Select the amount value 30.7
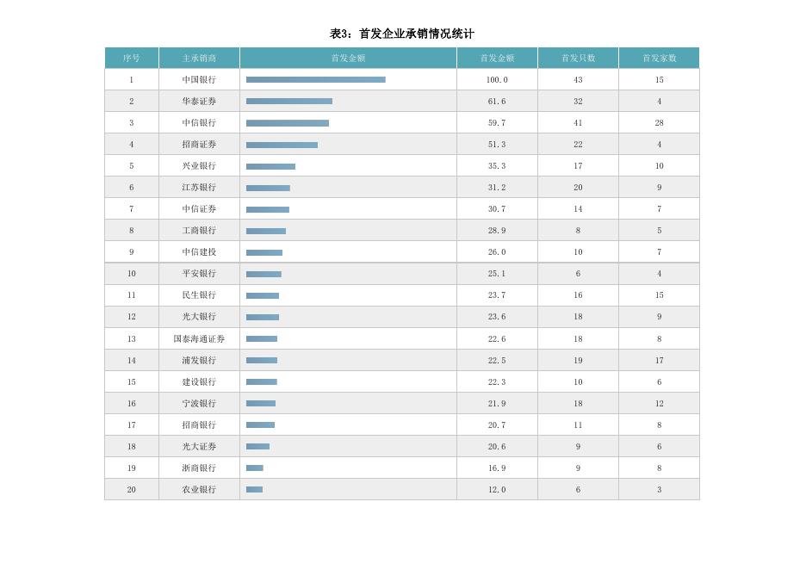Viewport: 806px width, 570px height. point(497,209)
